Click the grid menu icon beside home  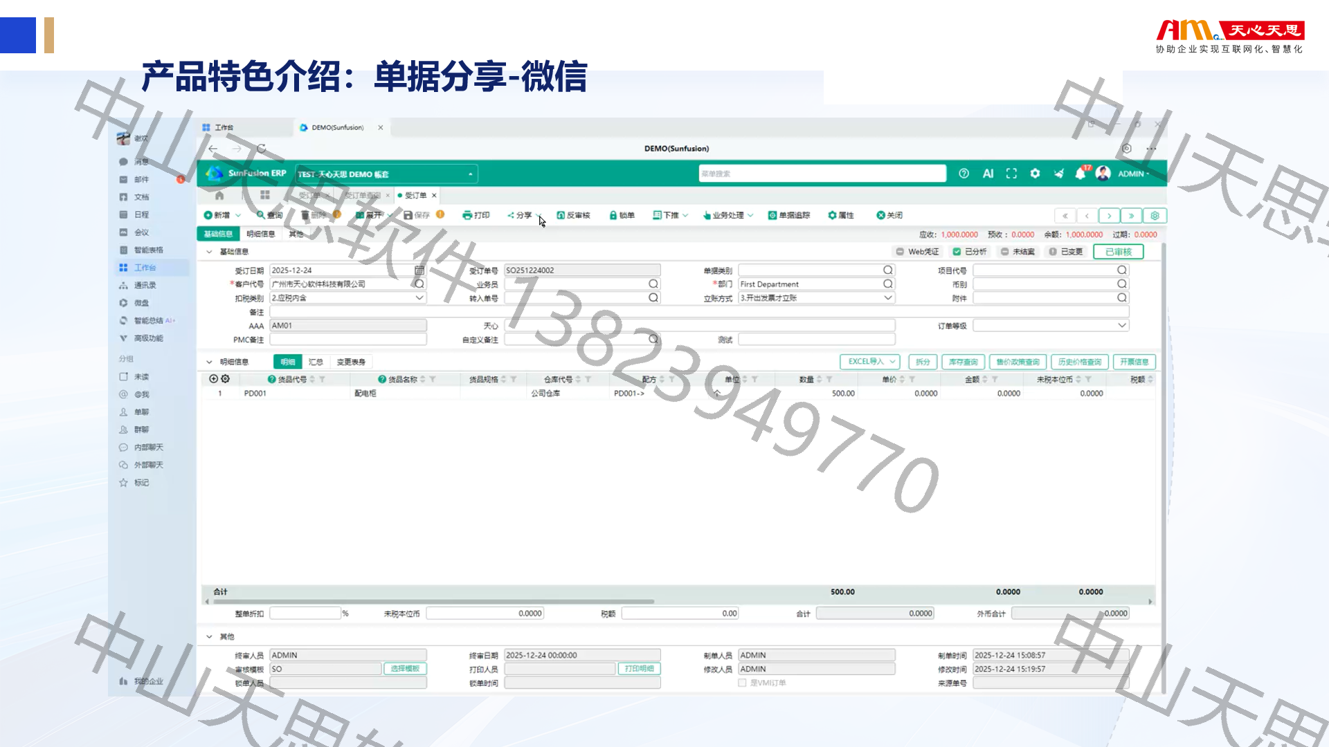tap(265, 195)
